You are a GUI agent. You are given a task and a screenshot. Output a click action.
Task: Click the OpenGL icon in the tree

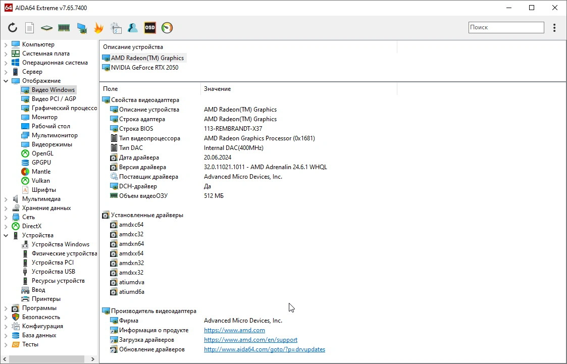25,153
